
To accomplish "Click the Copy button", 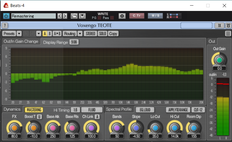I will click(x=113, y=34).
